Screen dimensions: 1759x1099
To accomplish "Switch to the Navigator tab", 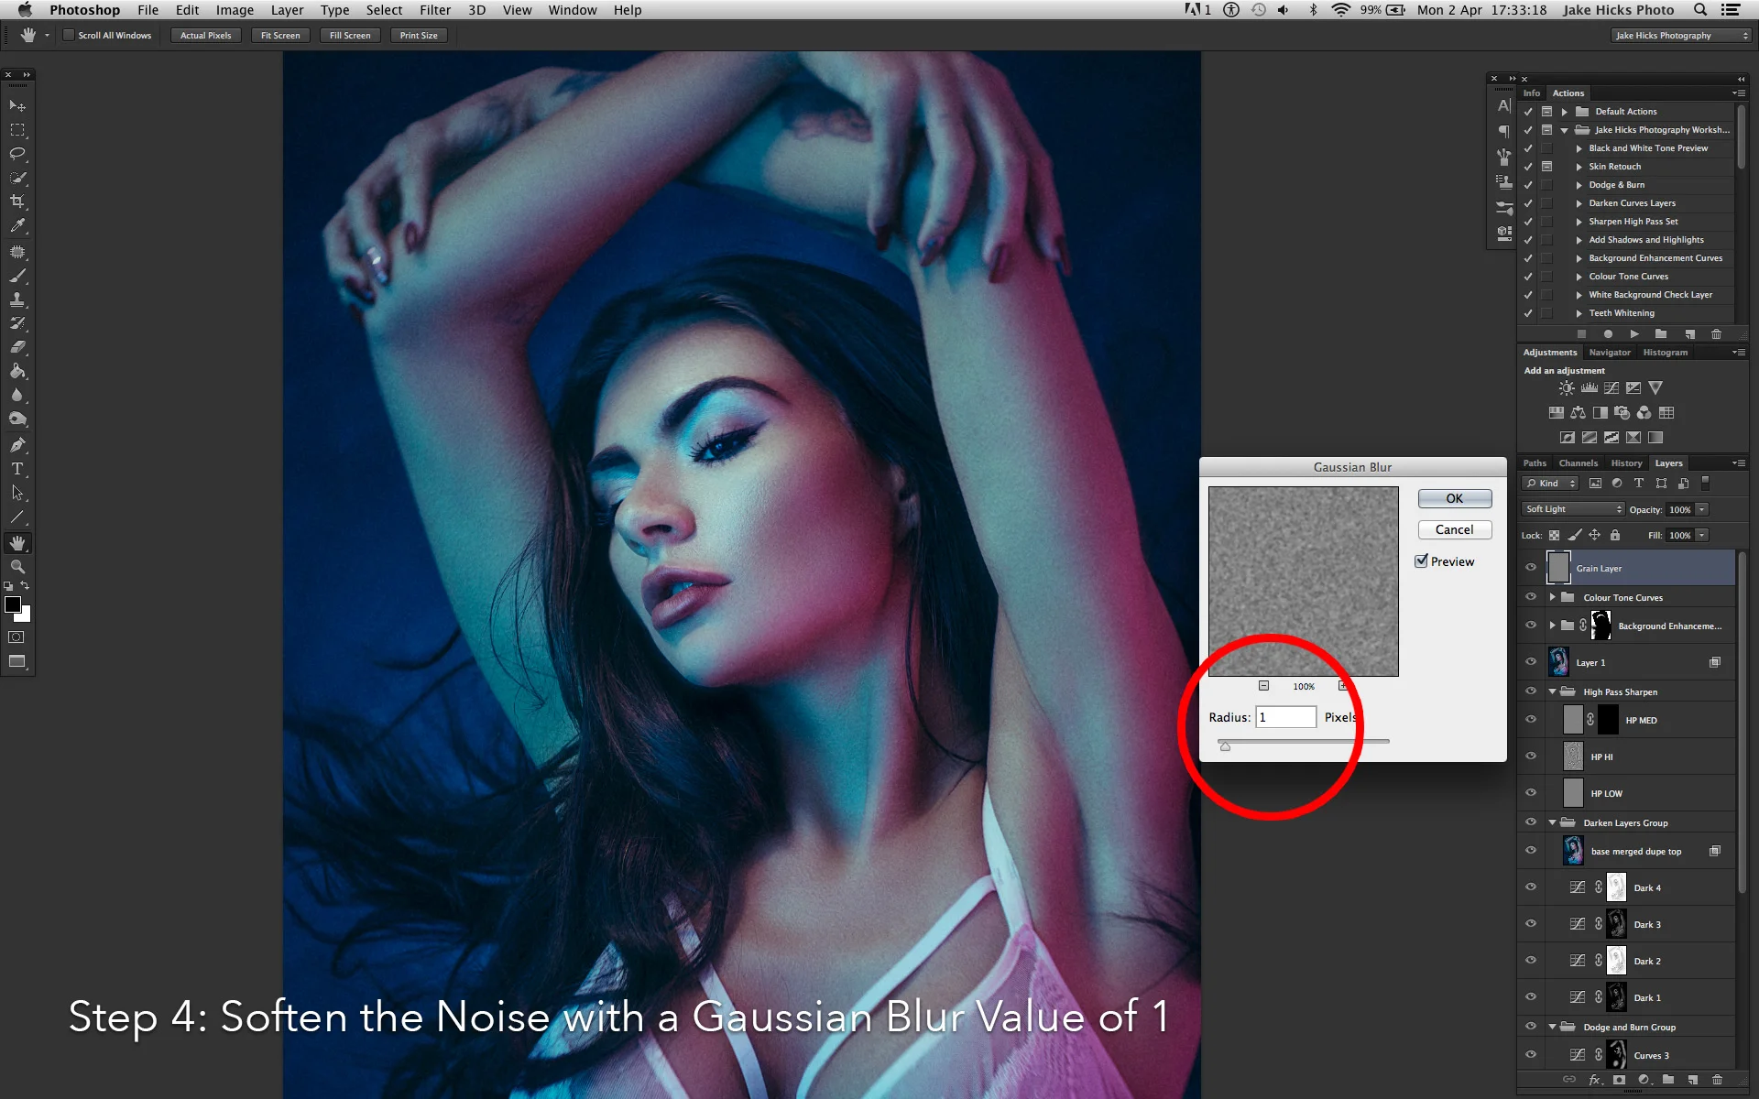I will [1610, 353].
